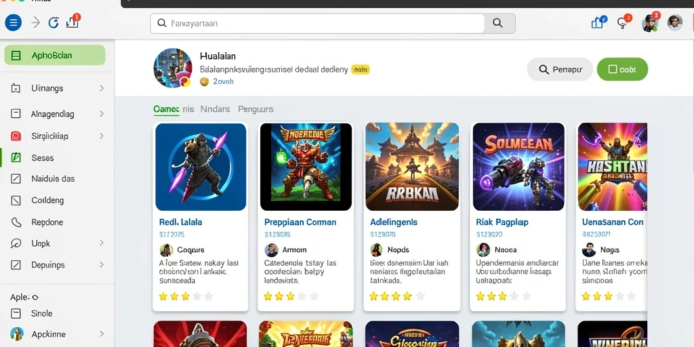Open the chart icon with red badge
The height and width of the screenshot is (347, 694).
[73, 22]
